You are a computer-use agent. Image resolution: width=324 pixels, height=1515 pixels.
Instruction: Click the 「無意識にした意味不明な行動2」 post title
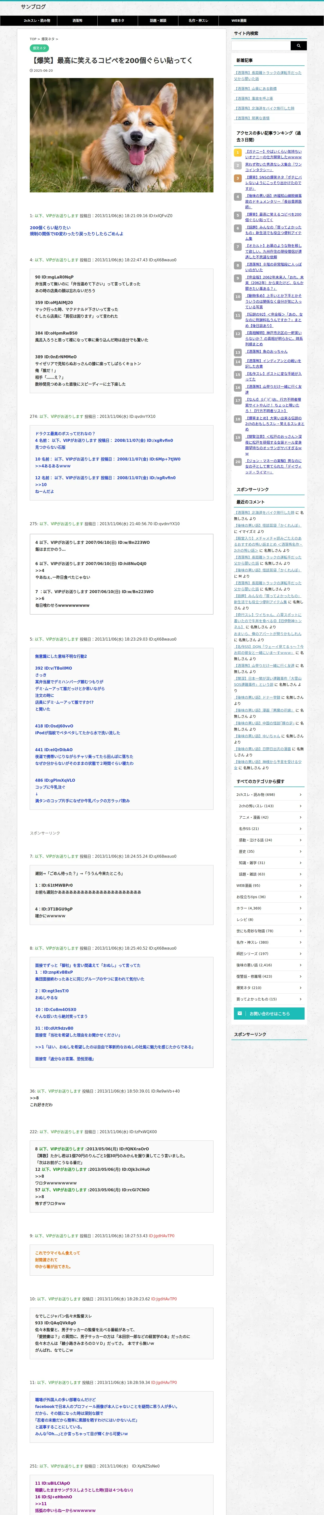pyautogui.click(x=61, y=656)
